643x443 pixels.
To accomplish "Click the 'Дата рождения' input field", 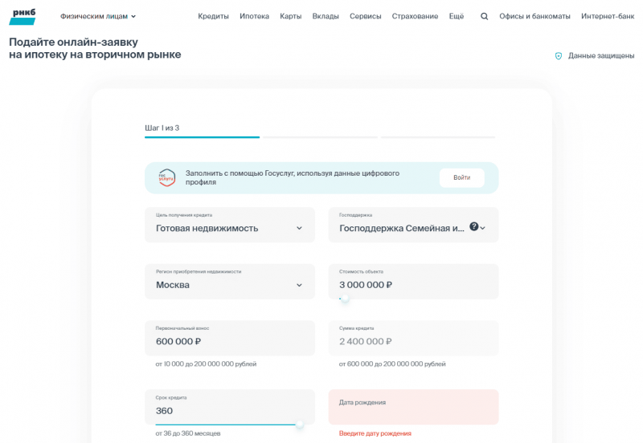I will [x=413, y=408].
